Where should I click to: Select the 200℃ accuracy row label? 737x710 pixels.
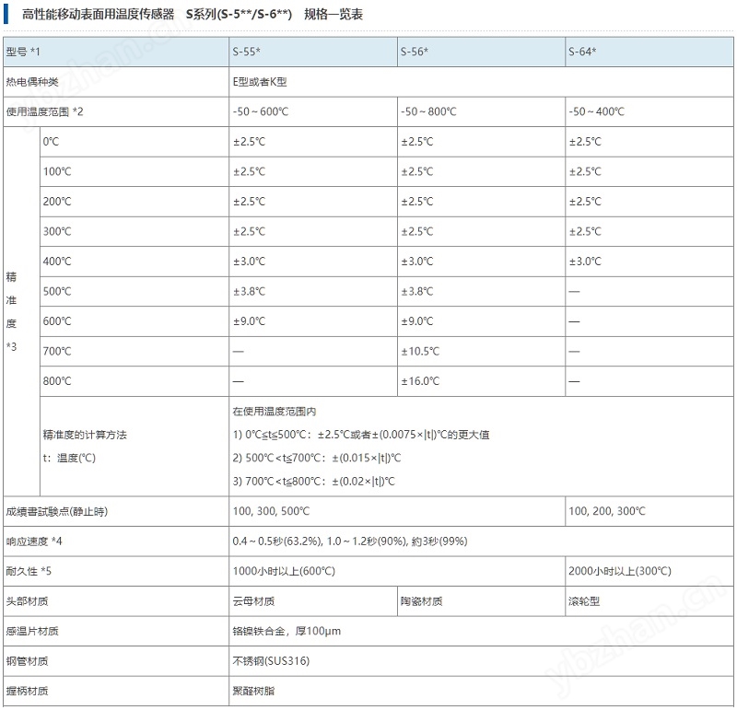[57, 202]
